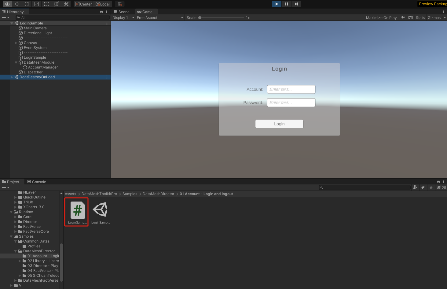The width and height of the screenshot is (447, 289).
Task: Mute audio in the Game view
Action: pyautogui.click(x=402, y=17)
